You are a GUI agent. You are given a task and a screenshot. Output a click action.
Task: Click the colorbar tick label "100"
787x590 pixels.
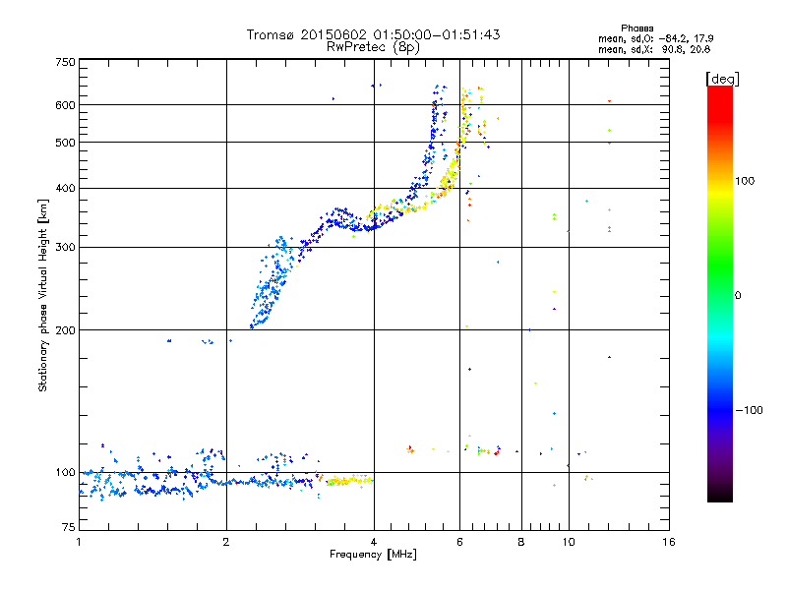point(745,181)
